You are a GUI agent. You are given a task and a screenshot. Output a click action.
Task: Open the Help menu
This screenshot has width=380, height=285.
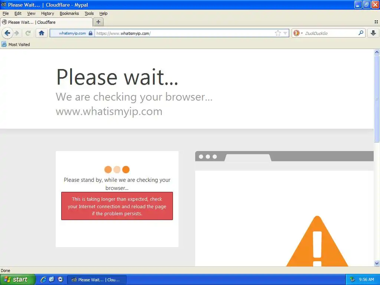[104, 14]
